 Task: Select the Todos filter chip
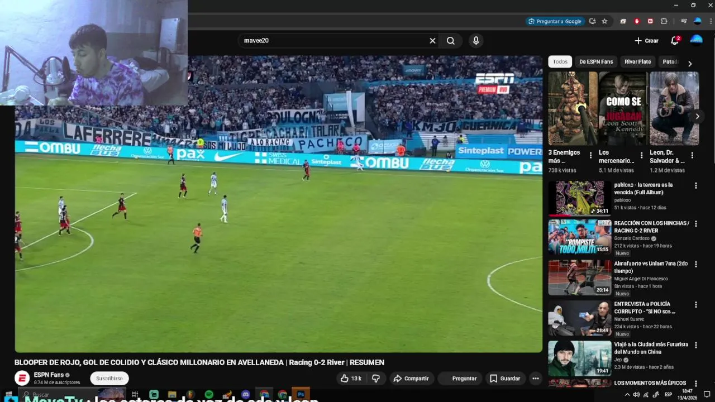click(560, 62)
